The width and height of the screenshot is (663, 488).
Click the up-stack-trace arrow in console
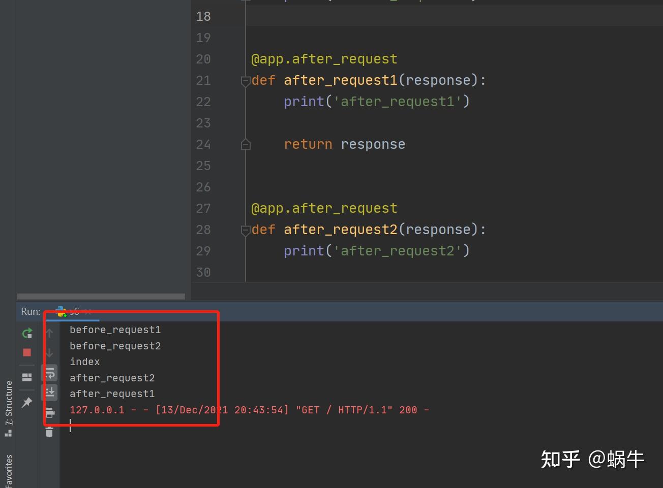[49, 334]
